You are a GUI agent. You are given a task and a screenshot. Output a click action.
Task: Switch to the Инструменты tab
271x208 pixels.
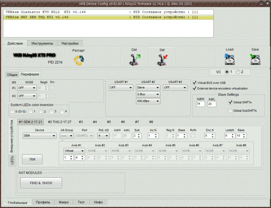[x=42, y=43]
